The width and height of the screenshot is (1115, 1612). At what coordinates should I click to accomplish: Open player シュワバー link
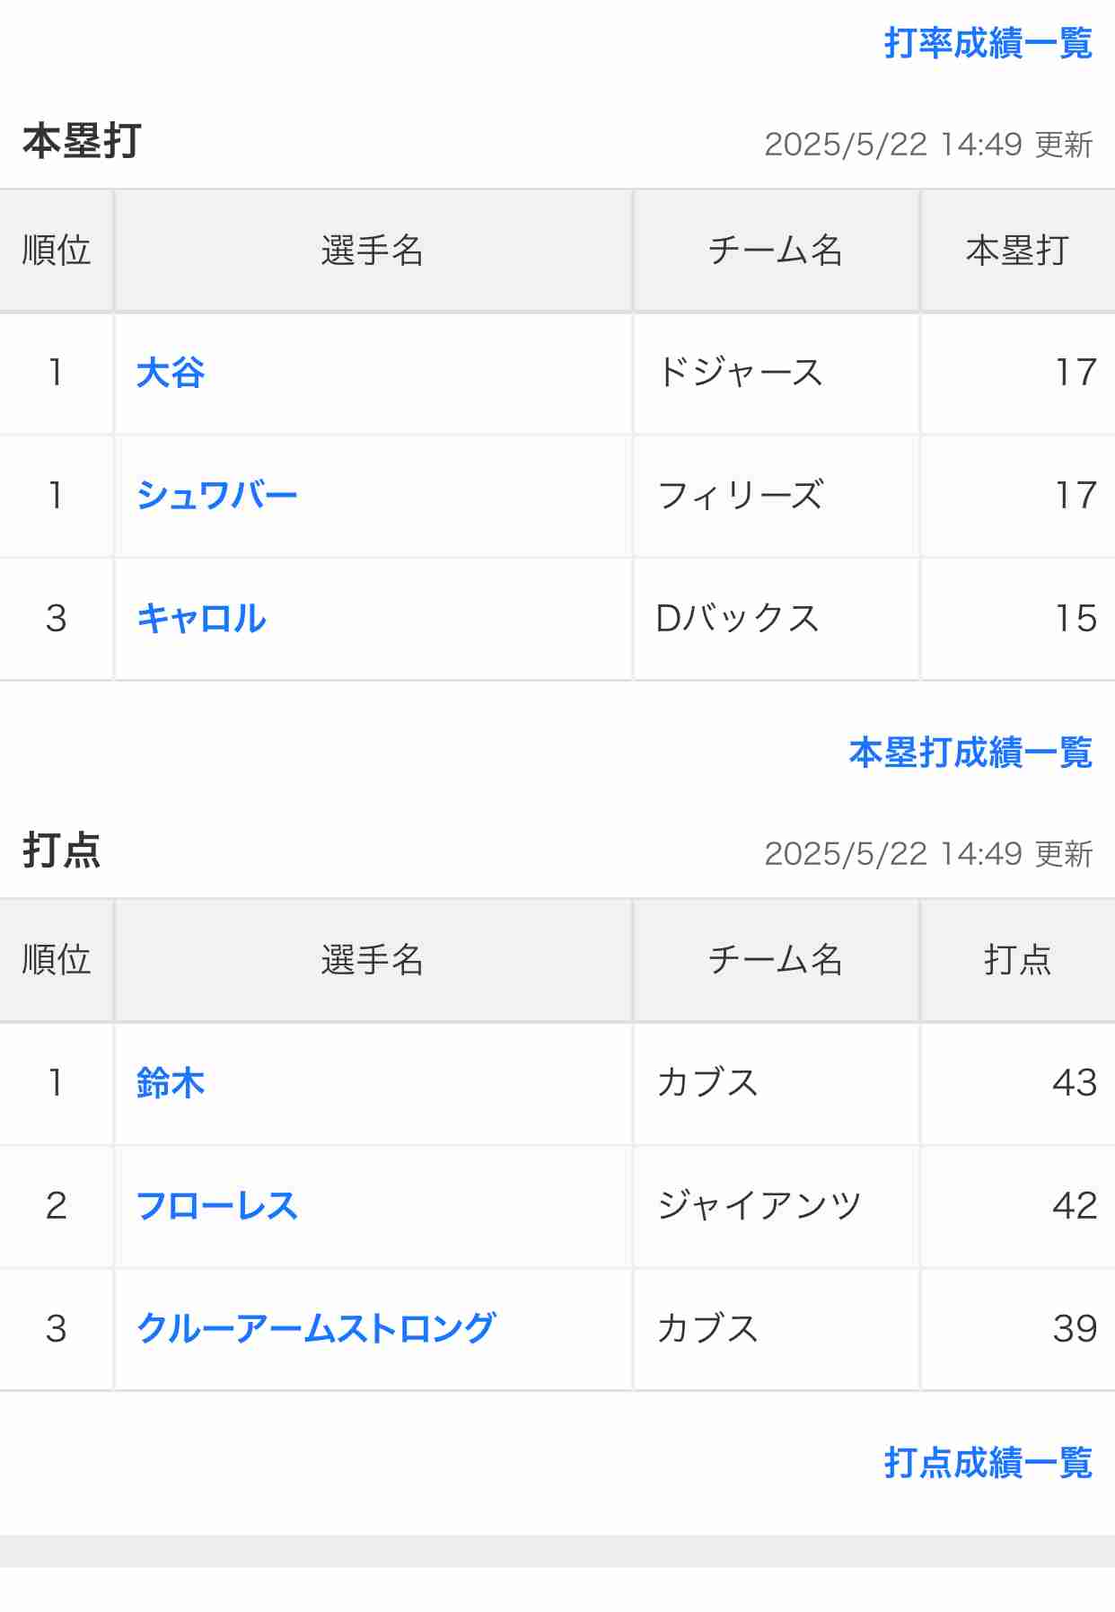pos(216,495)
